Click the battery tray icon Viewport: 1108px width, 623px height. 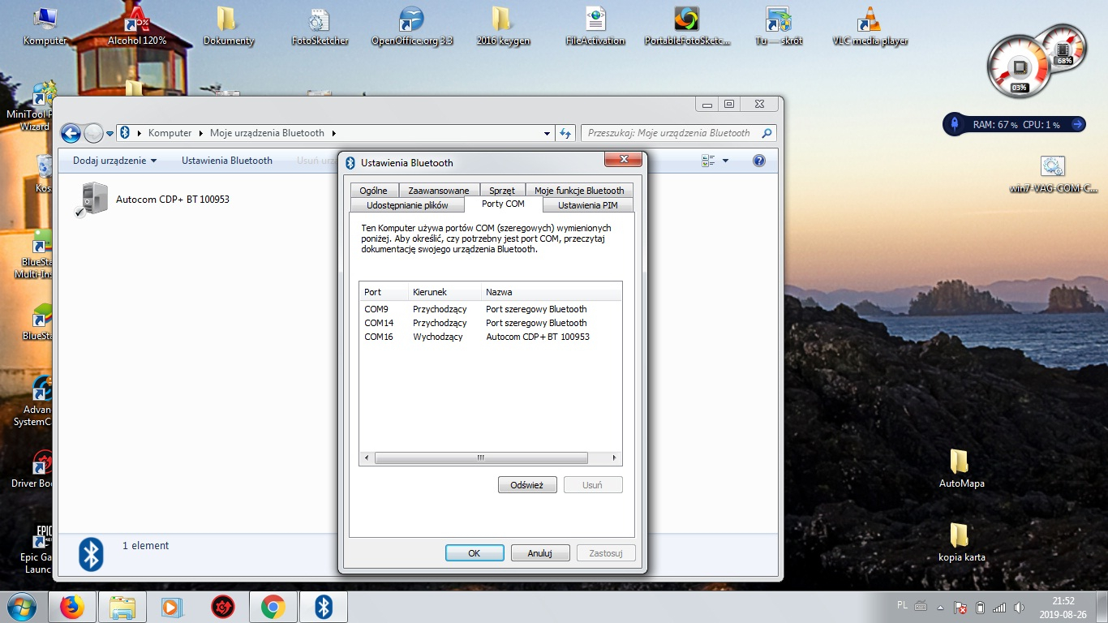point(980,607)
